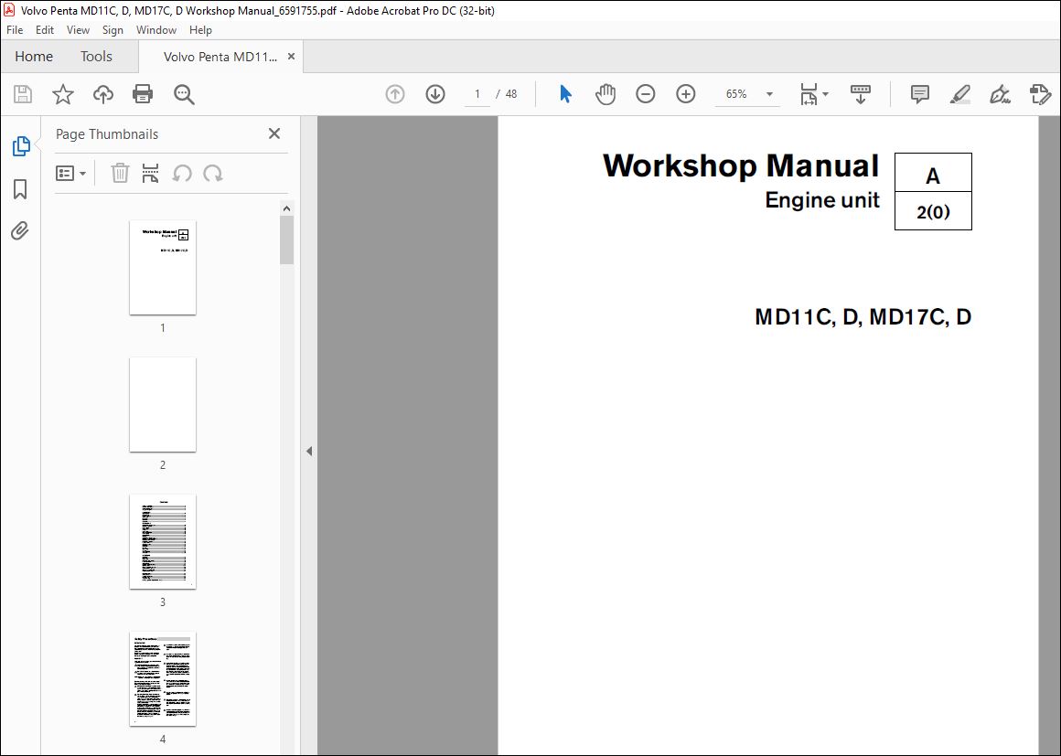Click the Stamp tool icon

click(1040, 94)
